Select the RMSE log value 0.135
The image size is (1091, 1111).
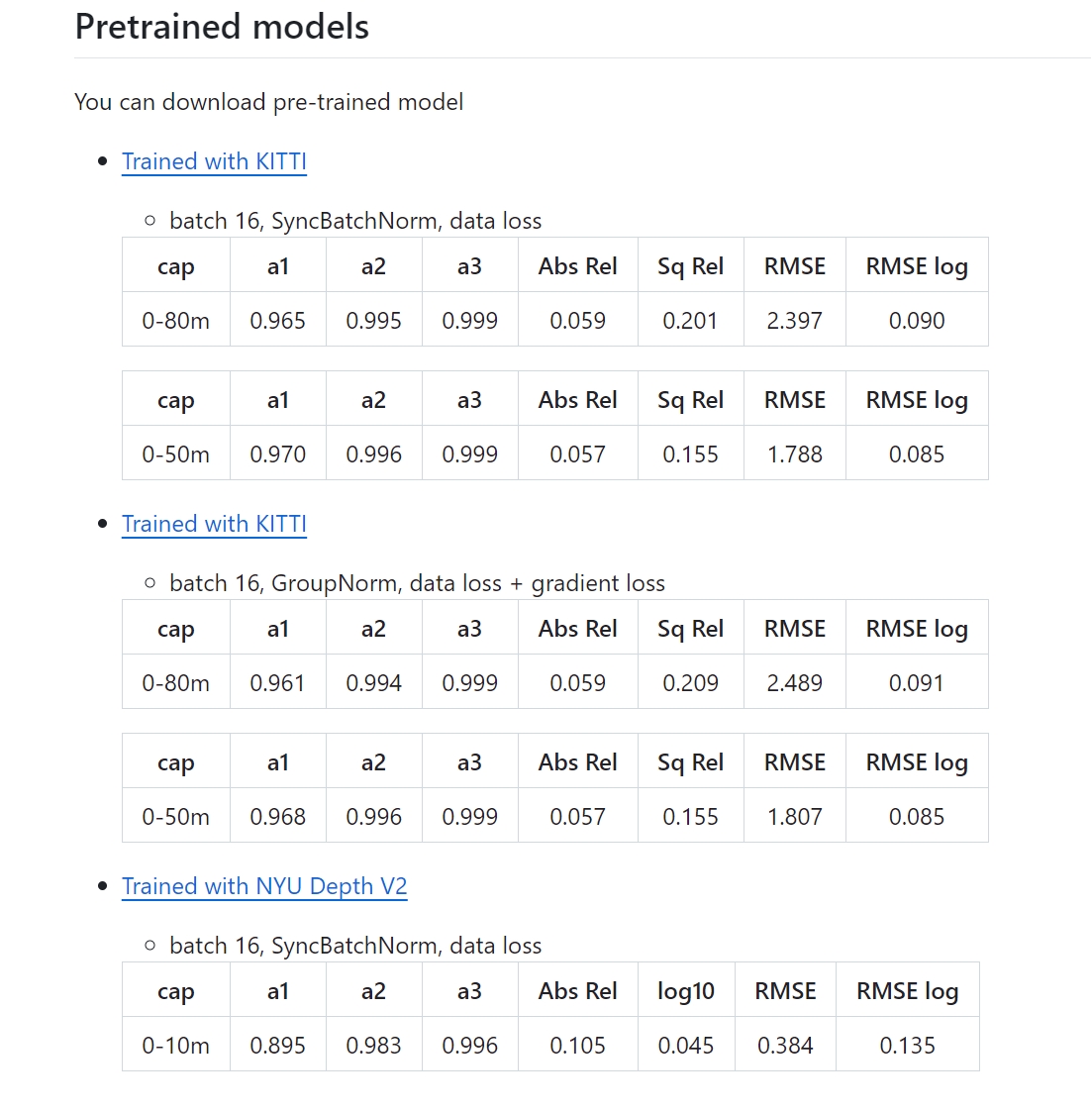(x=908, y=1046)
